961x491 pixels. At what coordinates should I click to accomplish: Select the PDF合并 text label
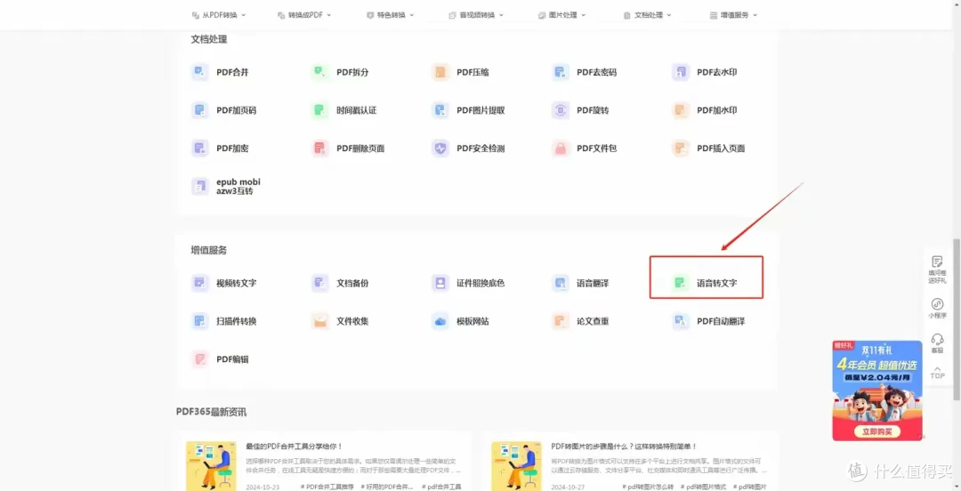(x=232, y=72)
